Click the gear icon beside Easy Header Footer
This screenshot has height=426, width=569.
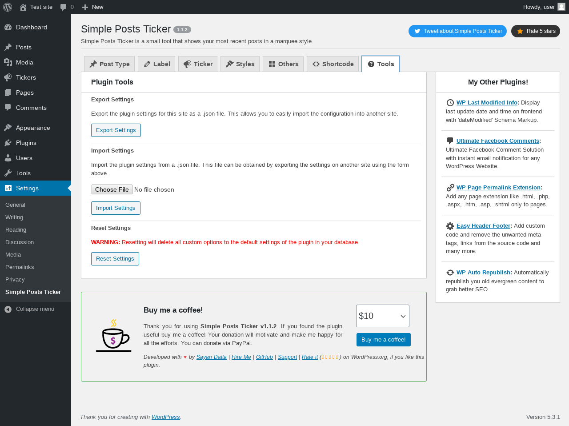click(450, 226)
